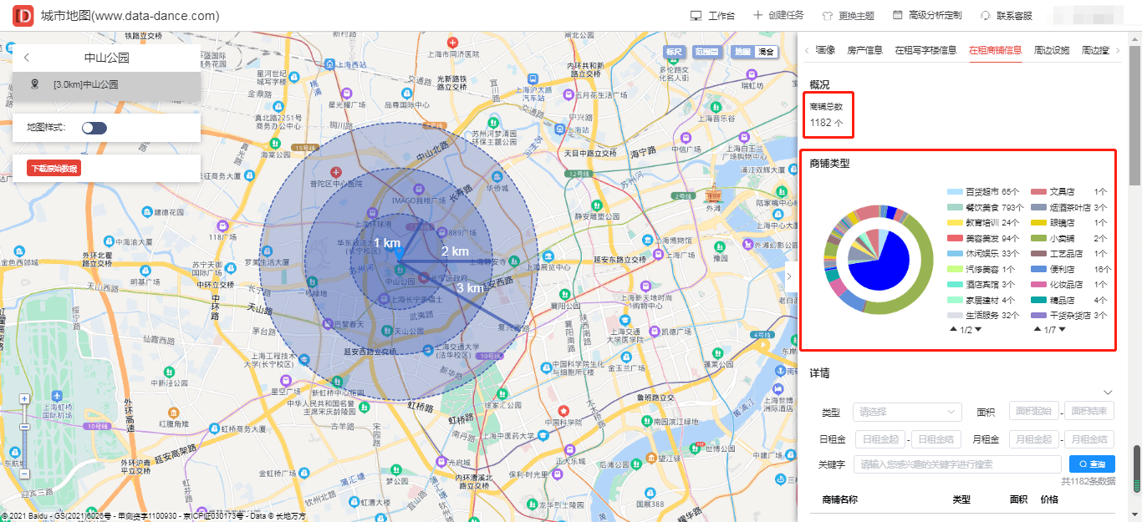
Task: Click the 1 km radius label
Action: pyautogui.click(x=387, y=243)
